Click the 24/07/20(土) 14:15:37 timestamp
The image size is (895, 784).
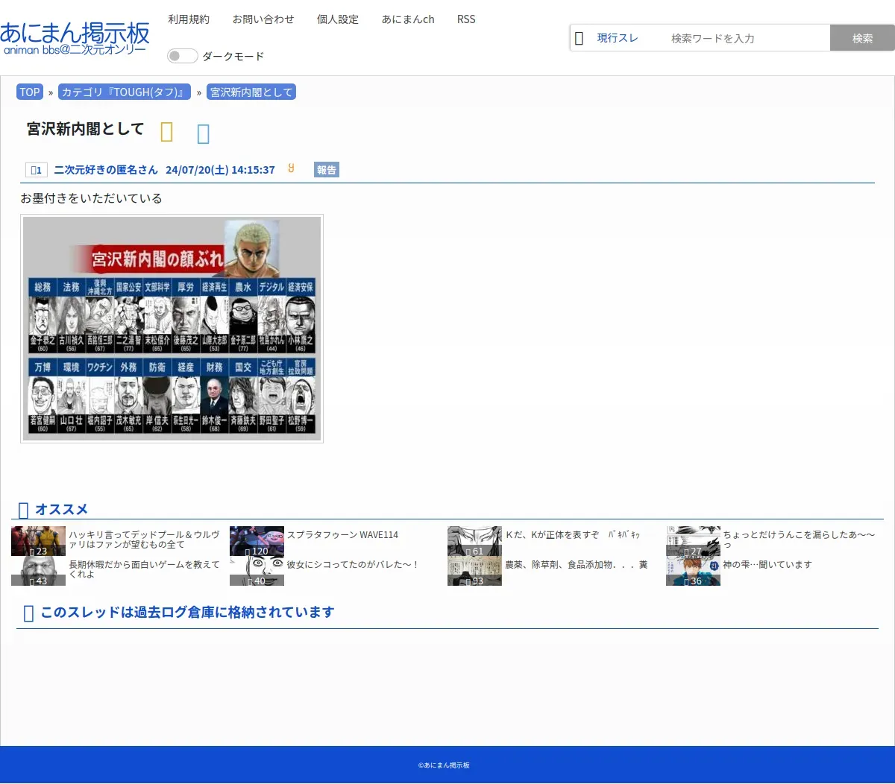pos(220,170)
